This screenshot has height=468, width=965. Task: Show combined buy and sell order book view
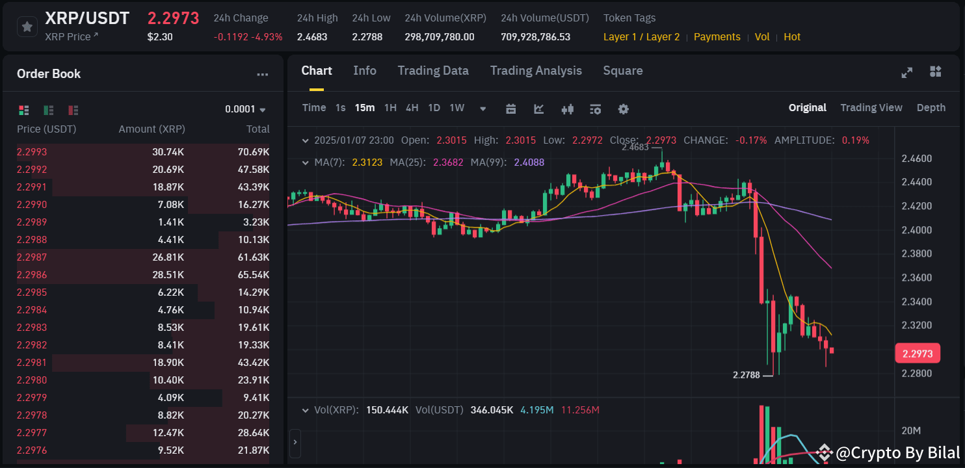tap(24, 110)
